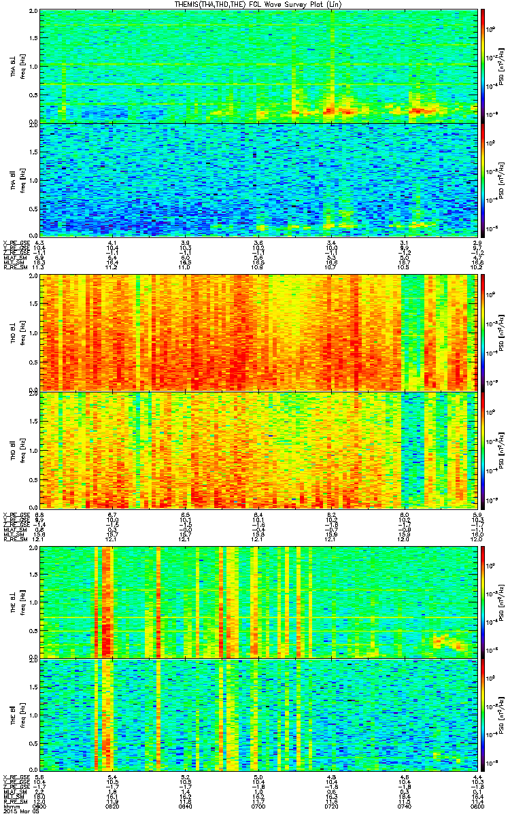The height and width of the screenshot is (816, 510).
Task: Click the THE B⊥ freq [Hz] axis label
Action: coord(18,602)
